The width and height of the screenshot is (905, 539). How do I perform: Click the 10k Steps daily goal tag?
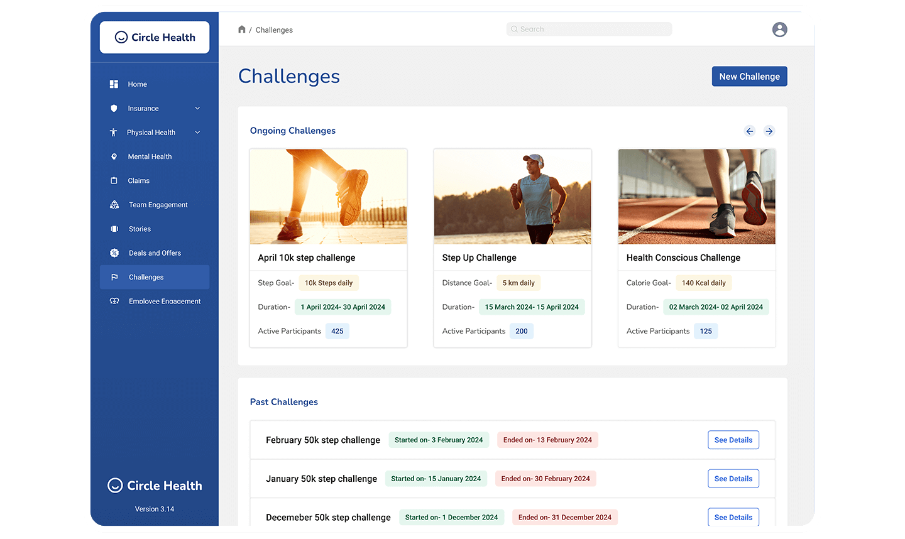329,283
